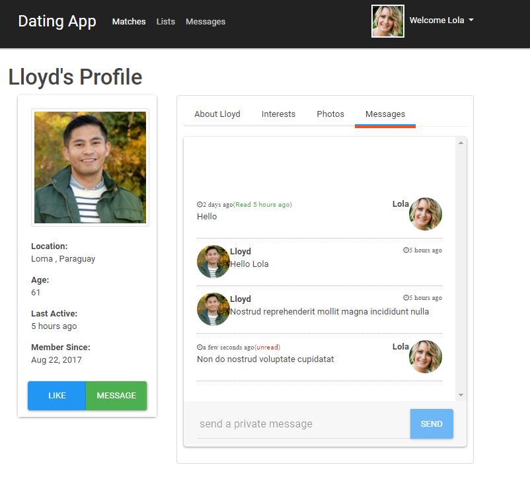530x479 pixels.
Task: Click the scroll down arrow in message list
Action: [x=461, y=395]
